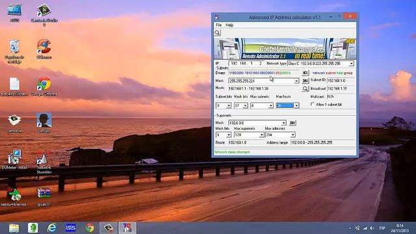Click the IP calculator taskbar button
Viewport: 416px width, 234px height.
(127, 228)
